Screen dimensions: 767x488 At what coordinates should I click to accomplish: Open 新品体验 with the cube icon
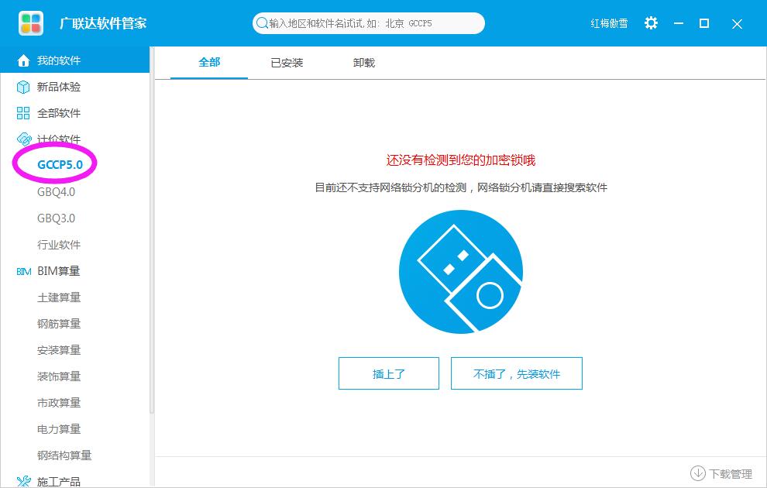tap(22, 87)
